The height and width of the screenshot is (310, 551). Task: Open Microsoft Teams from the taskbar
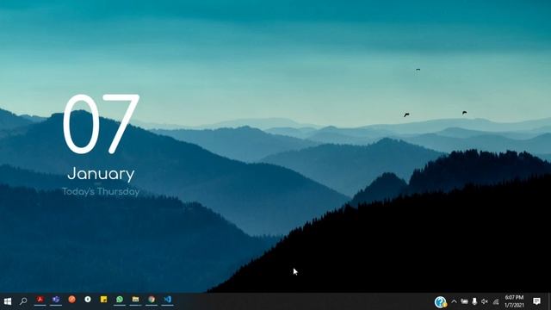tap(56, 300)
